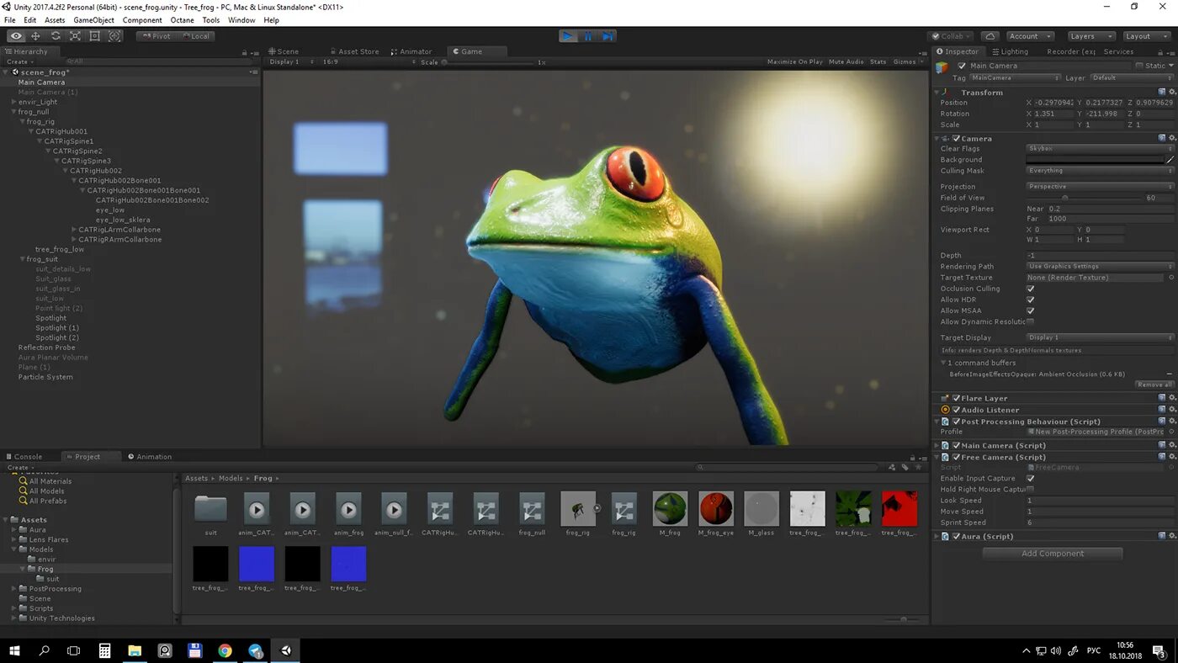The width and height of the screenshot is (1178, 663).
Task: Open the GameObject menu
Action: coord(93,20)
